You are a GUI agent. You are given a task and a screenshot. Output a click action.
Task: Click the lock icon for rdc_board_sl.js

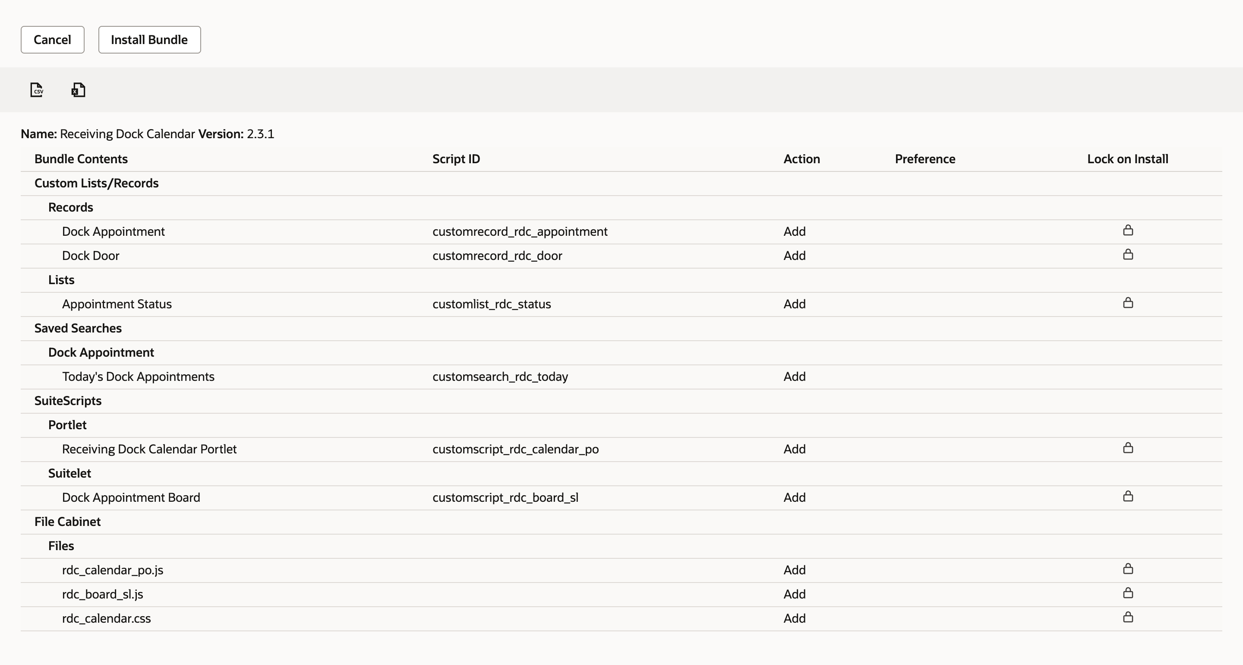[1128, 593]
